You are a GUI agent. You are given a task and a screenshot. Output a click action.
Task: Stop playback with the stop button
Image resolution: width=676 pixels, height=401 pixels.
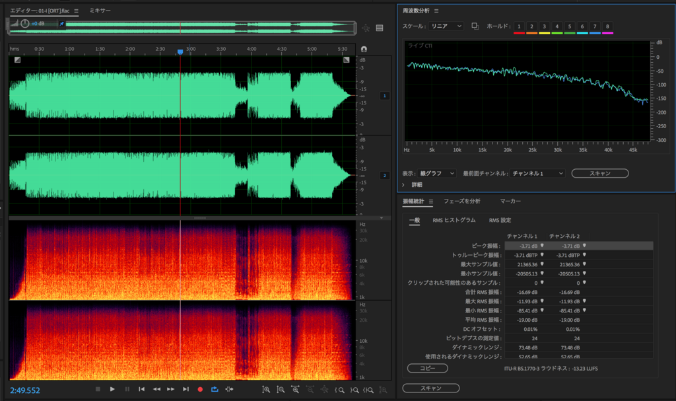point(98,389)
